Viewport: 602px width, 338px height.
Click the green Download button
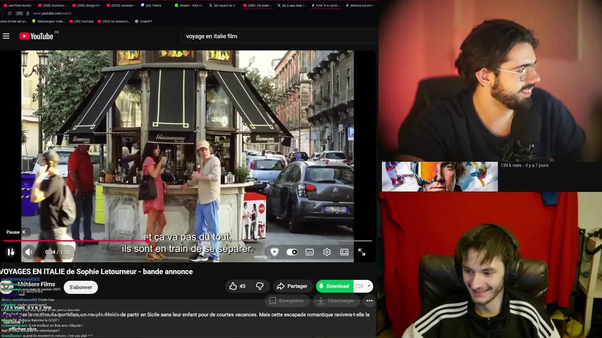[334, 286]
